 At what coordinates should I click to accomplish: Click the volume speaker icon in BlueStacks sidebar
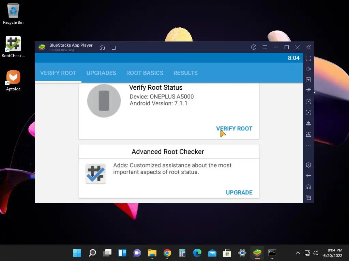(x=308, y=69)
